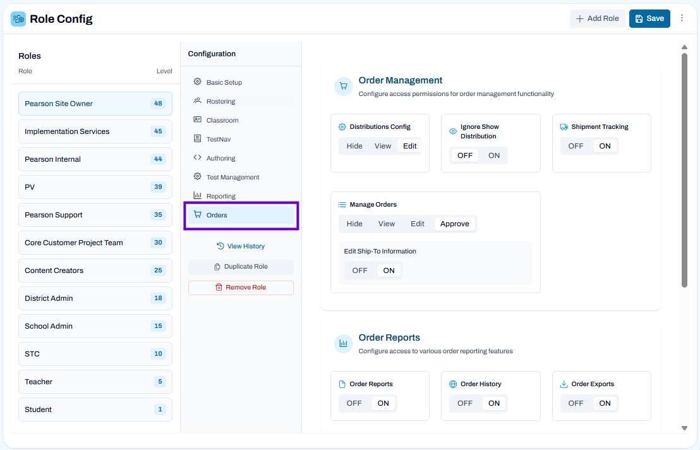700x450 pixels.
Task: Open View History
Action: 241,246
